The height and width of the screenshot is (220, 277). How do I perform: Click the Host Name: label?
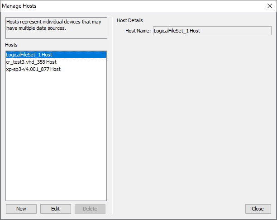pos(138,31)
